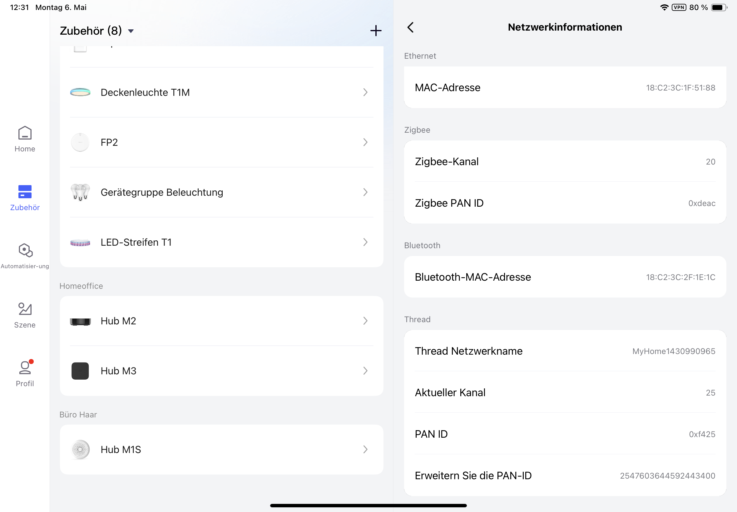Open LED-Streifen T1 chevron
Screen dimensions: 737x512
[365, 242]
